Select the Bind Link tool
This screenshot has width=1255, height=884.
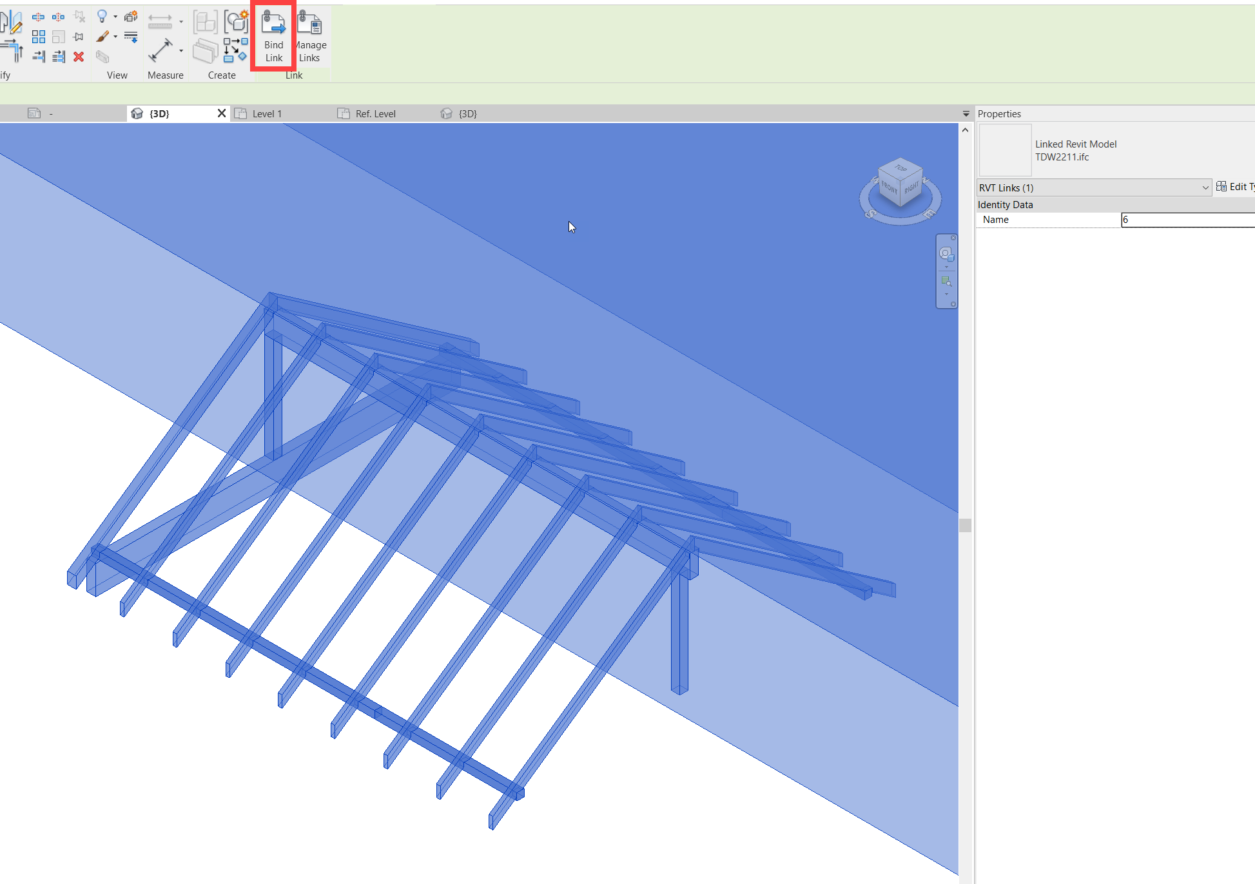coord(273,35)
